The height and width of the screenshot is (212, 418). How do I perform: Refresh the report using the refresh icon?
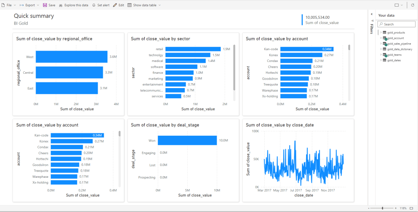[412, 5]
